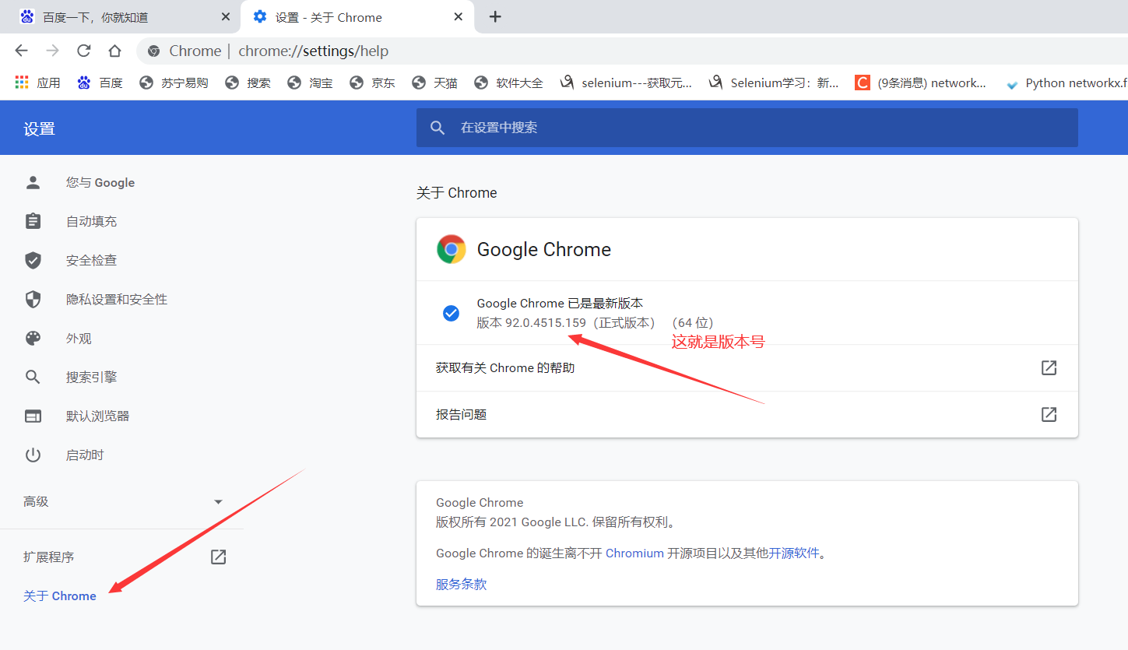Select 关于 Chrome in sidebar
The image size is (1128, 650).
[x=60, y=596]
